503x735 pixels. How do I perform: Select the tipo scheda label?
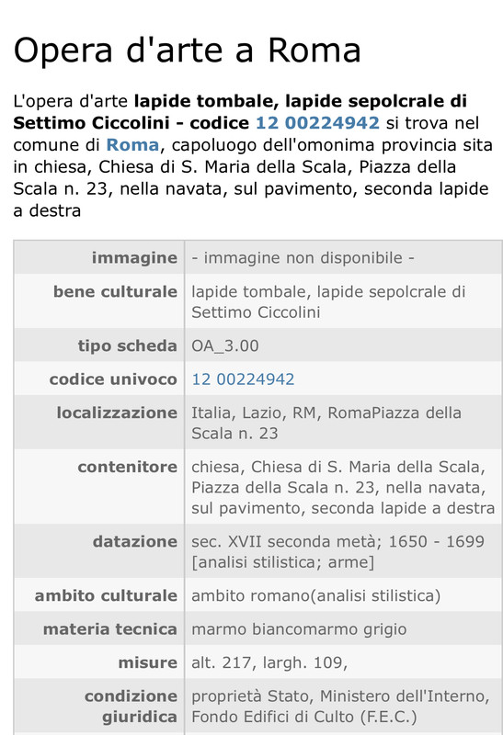point(127,345)
